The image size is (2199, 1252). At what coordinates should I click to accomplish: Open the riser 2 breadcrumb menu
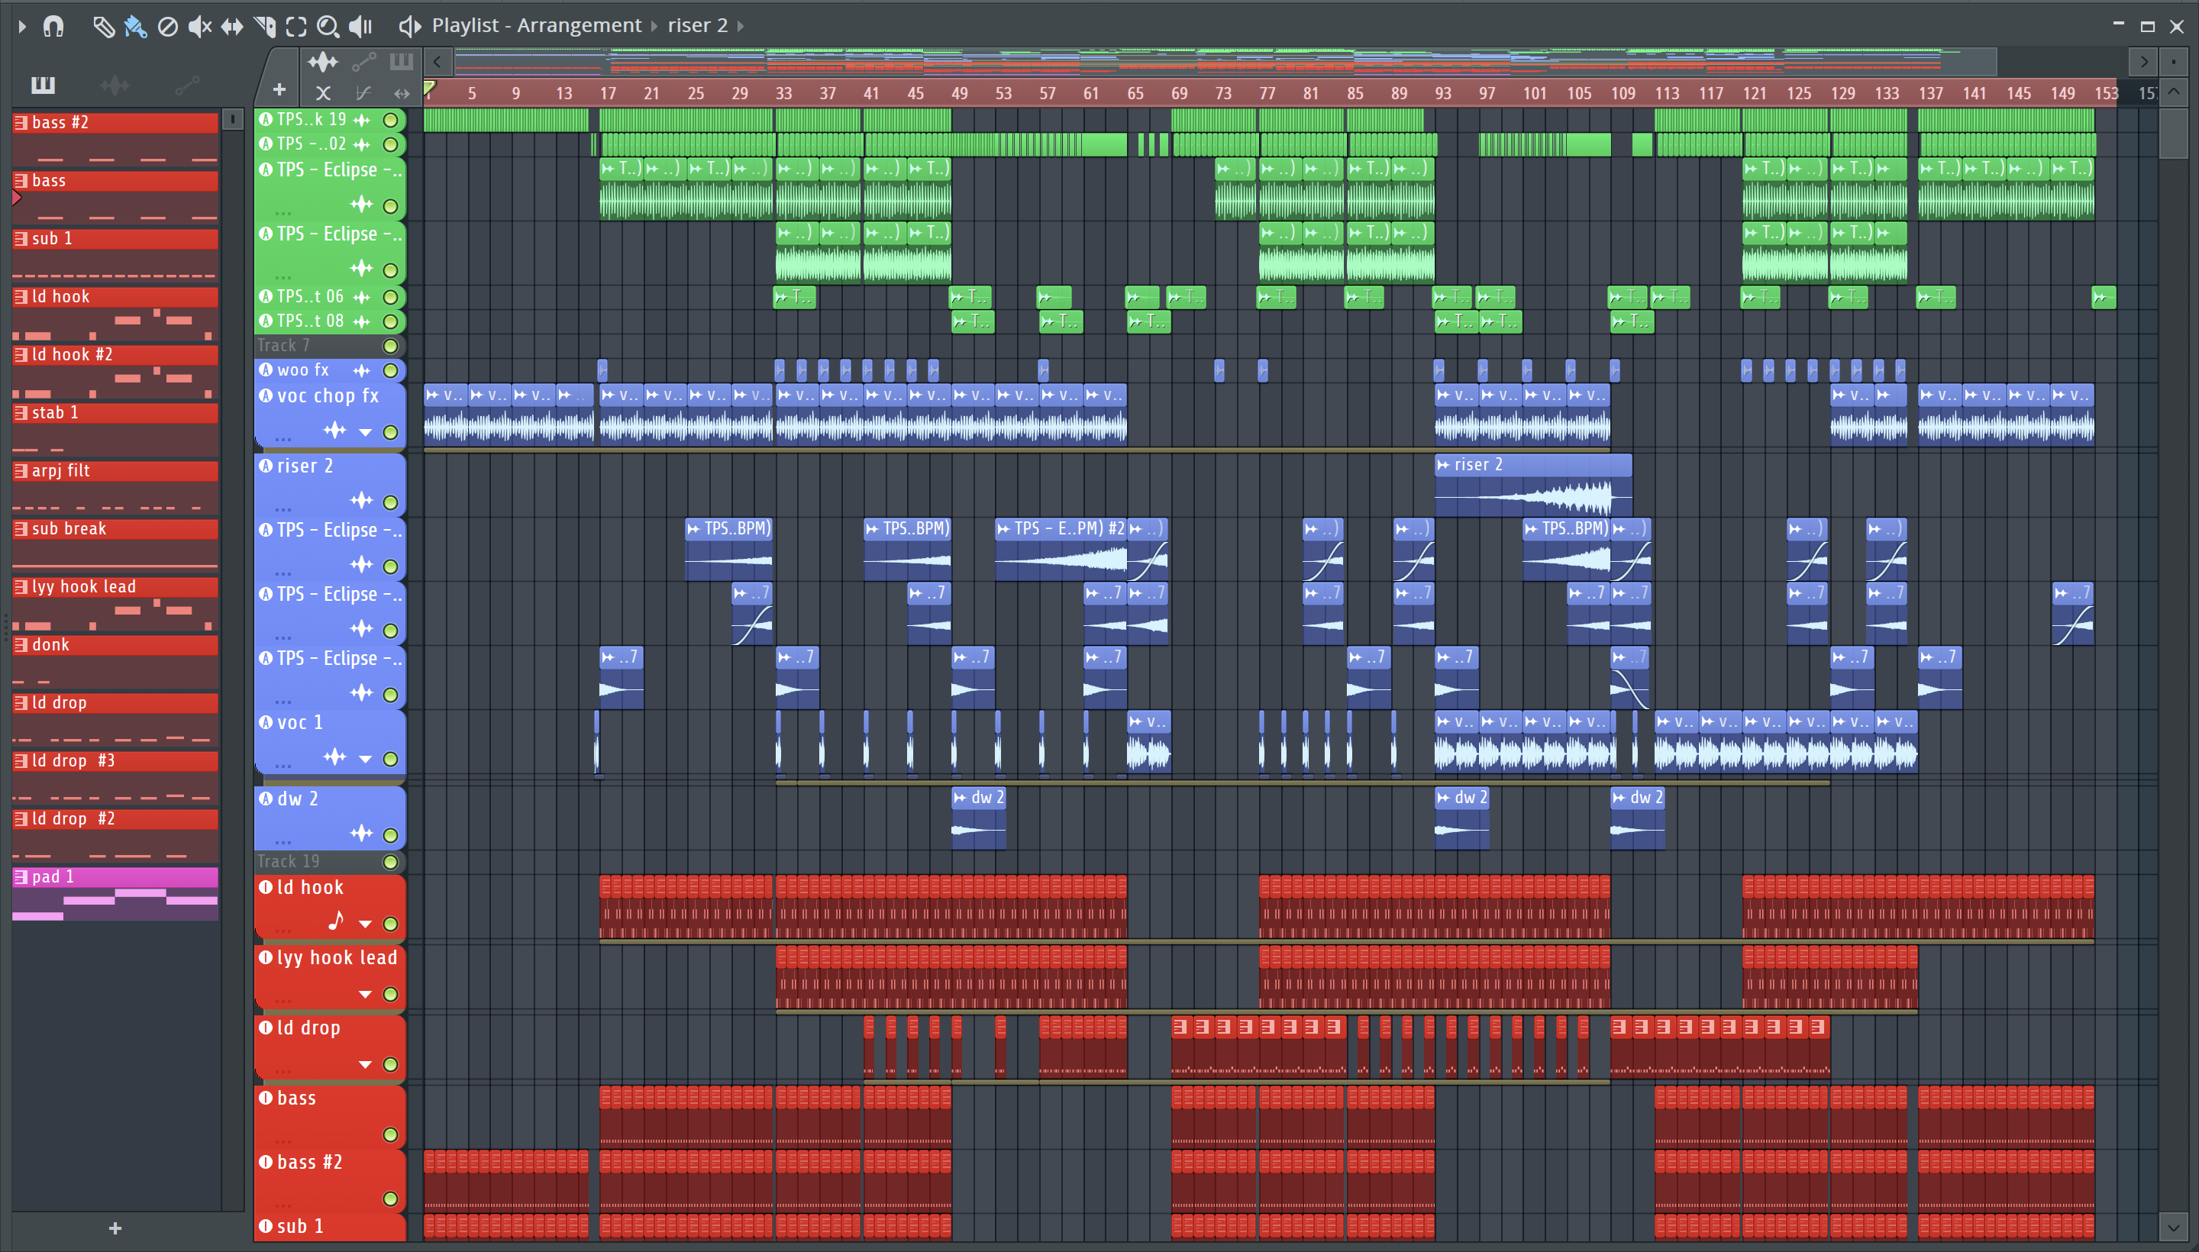tap(697, 26)
